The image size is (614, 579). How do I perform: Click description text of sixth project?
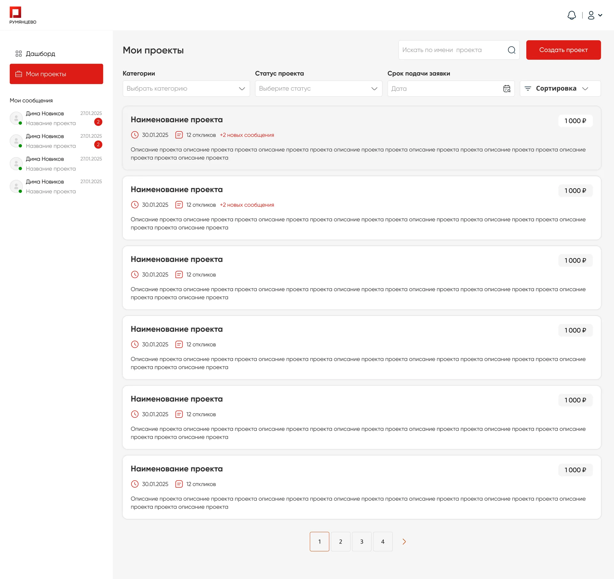pos(358,503)
